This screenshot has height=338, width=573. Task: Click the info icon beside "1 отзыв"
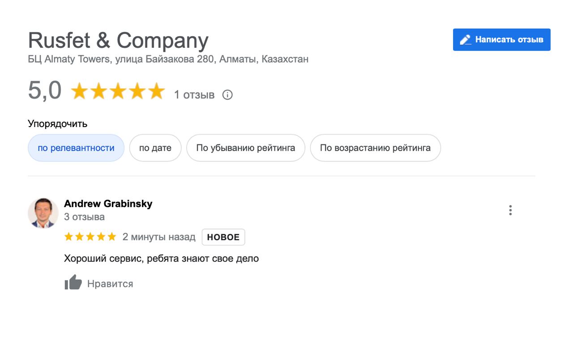227,95
